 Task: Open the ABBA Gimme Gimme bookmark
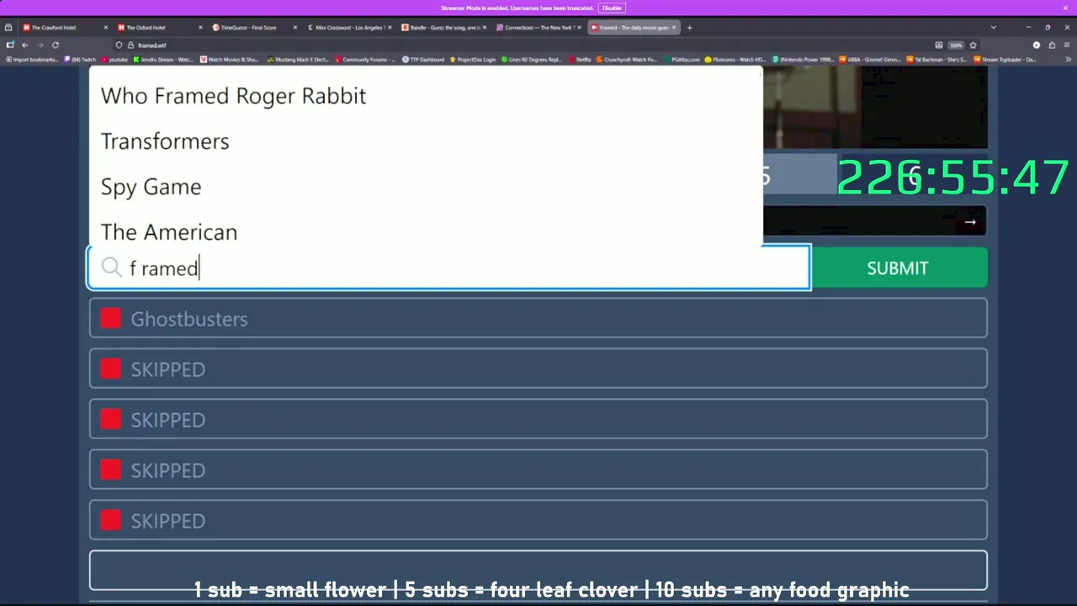point(870,60)
